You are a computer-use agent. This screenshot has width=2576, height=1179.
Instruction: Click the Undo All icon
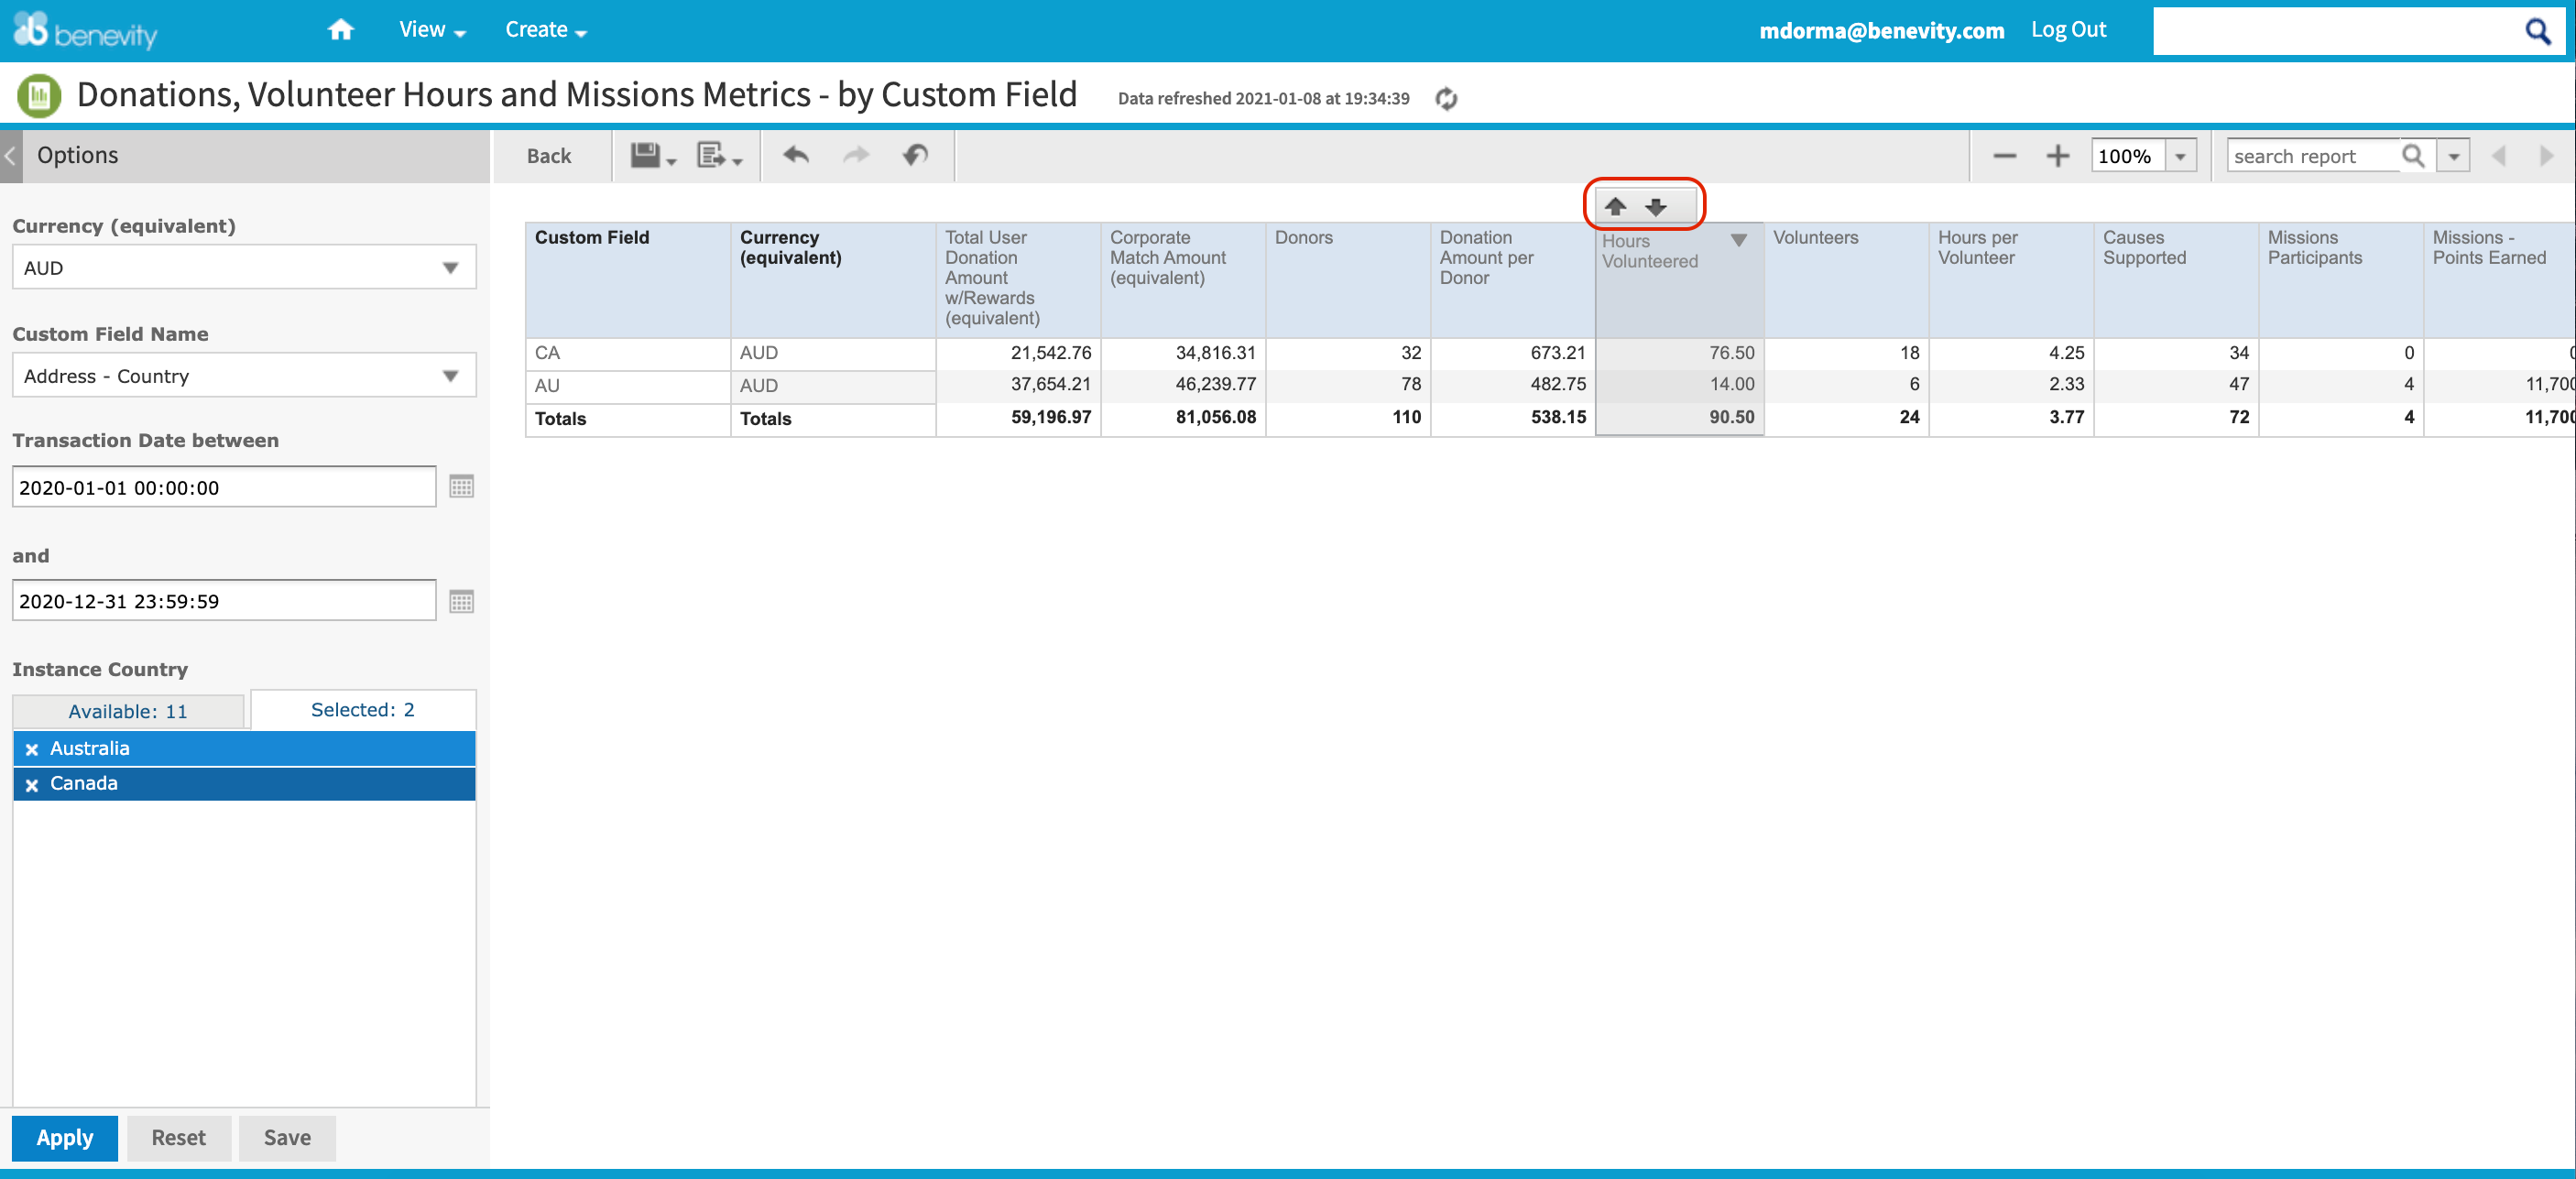pos(915,155)
